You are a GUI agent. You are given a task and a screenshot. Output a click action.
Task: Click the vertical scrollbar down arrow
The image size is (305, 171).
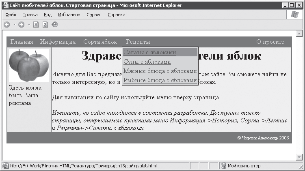[300, 157]
